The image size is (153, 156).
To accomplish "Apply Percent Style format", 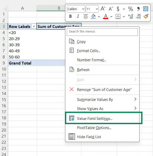I will coord(130,9).
